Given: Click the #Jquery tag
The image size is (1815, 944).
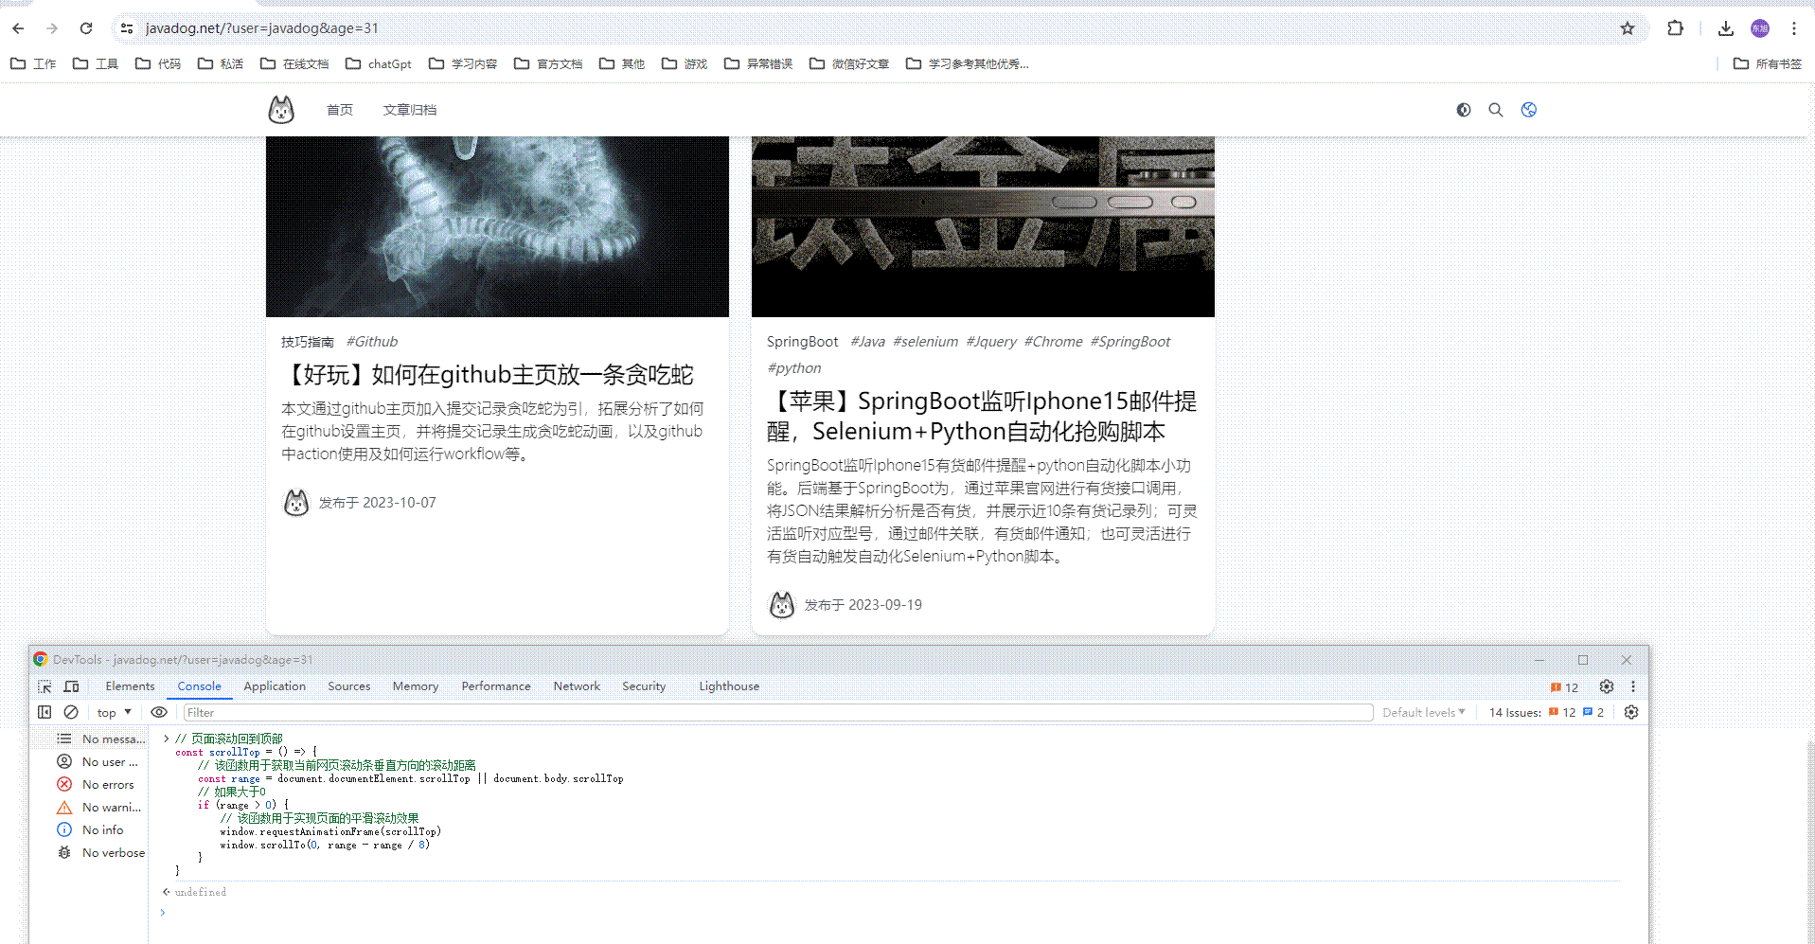Looking at the screenshot, I should pyautogui.click(x=991, y=342).
